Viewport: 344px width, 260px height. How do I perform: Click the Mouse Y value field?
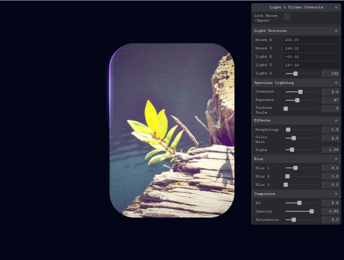pos(311,48)
